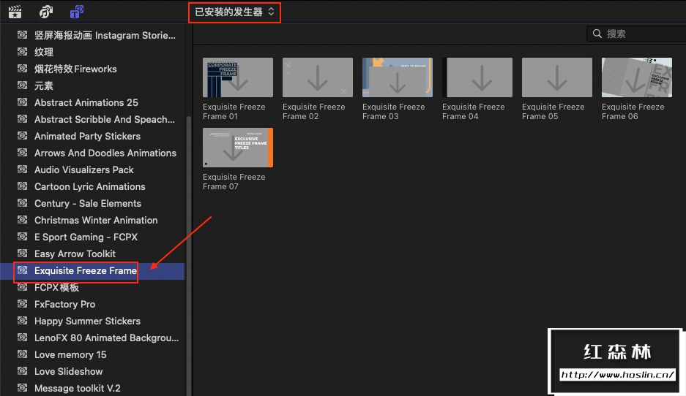Select the 烟花特效 Fireworks category
Viewport: 686px width, 396px height.
[x=92, y=69]
